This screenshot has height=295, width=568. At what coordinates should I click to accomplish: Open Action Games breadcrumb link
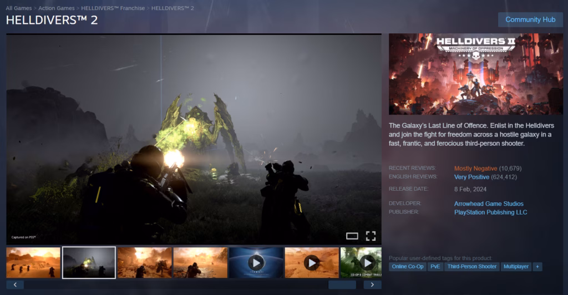57,8
